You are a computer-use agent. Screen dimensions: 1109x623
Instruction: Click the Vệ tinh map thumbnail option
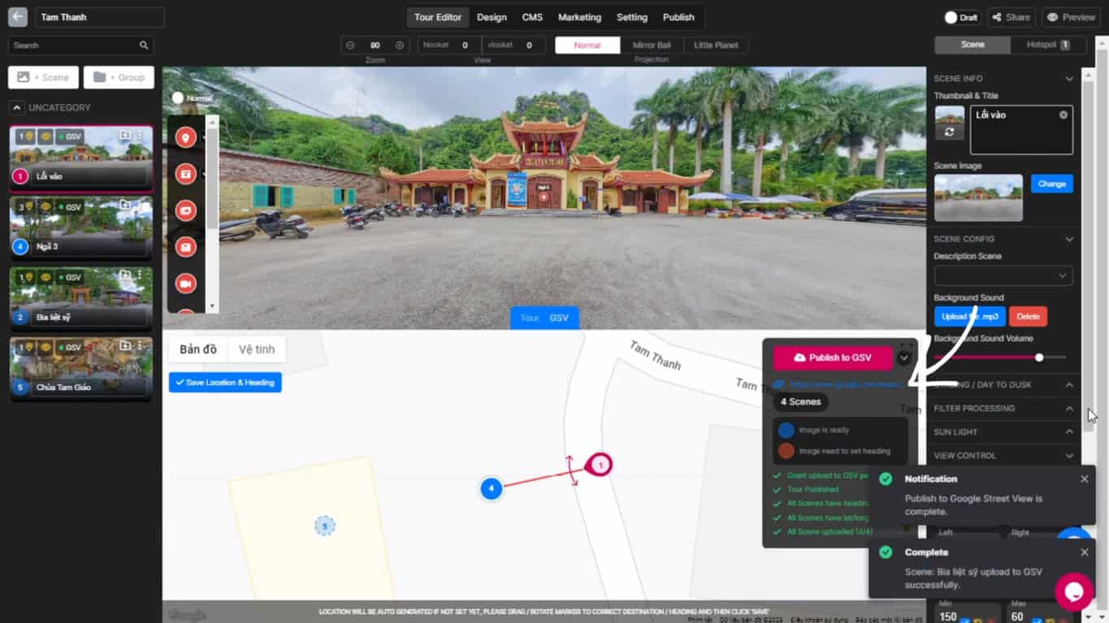click(x=257, y=348)
